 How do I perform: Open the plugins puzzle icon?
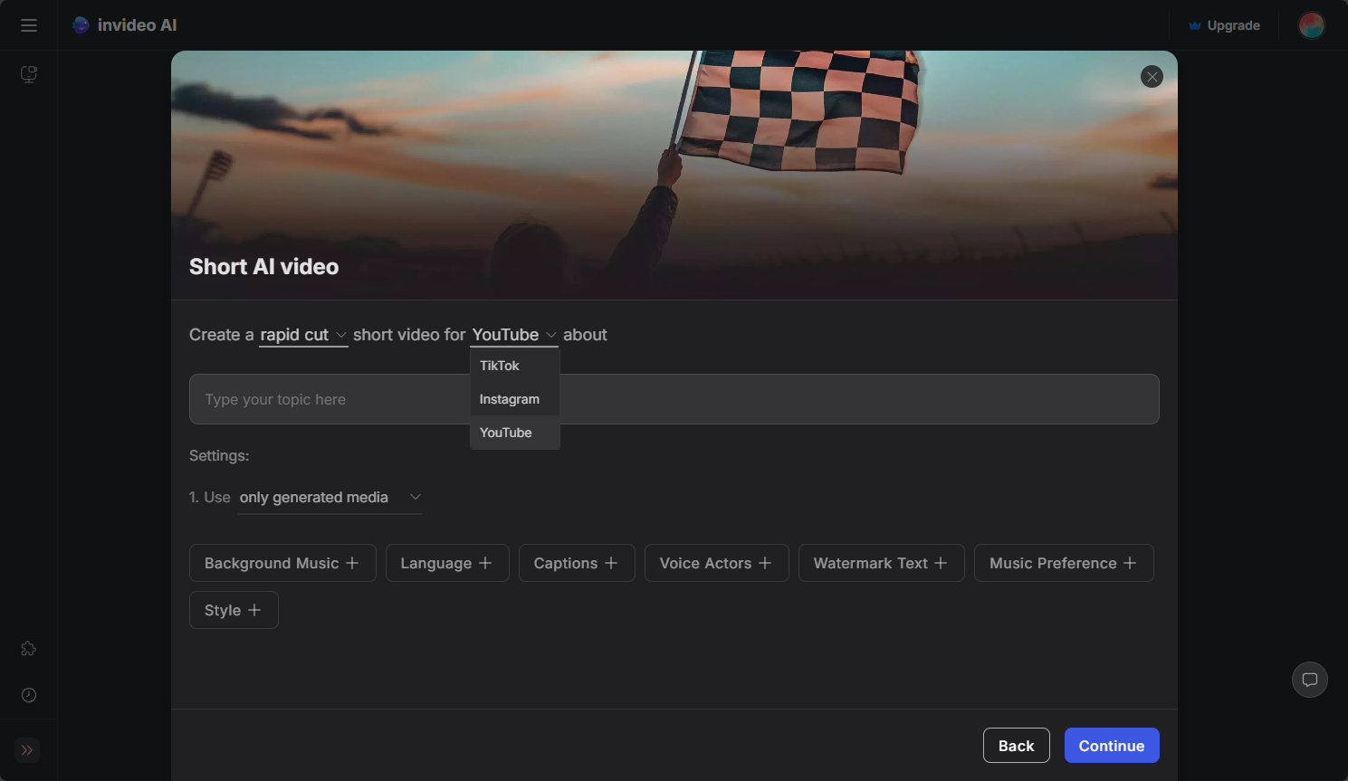29,649
